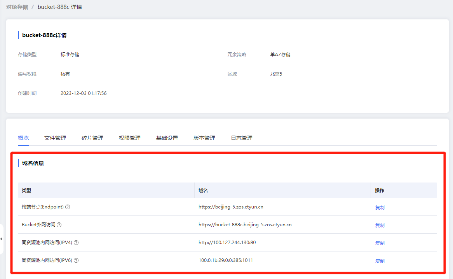Viewport: 453px width, 279px height.
Task: Copy the IPV4 internal address via 复制
Action: coord(380,243)
